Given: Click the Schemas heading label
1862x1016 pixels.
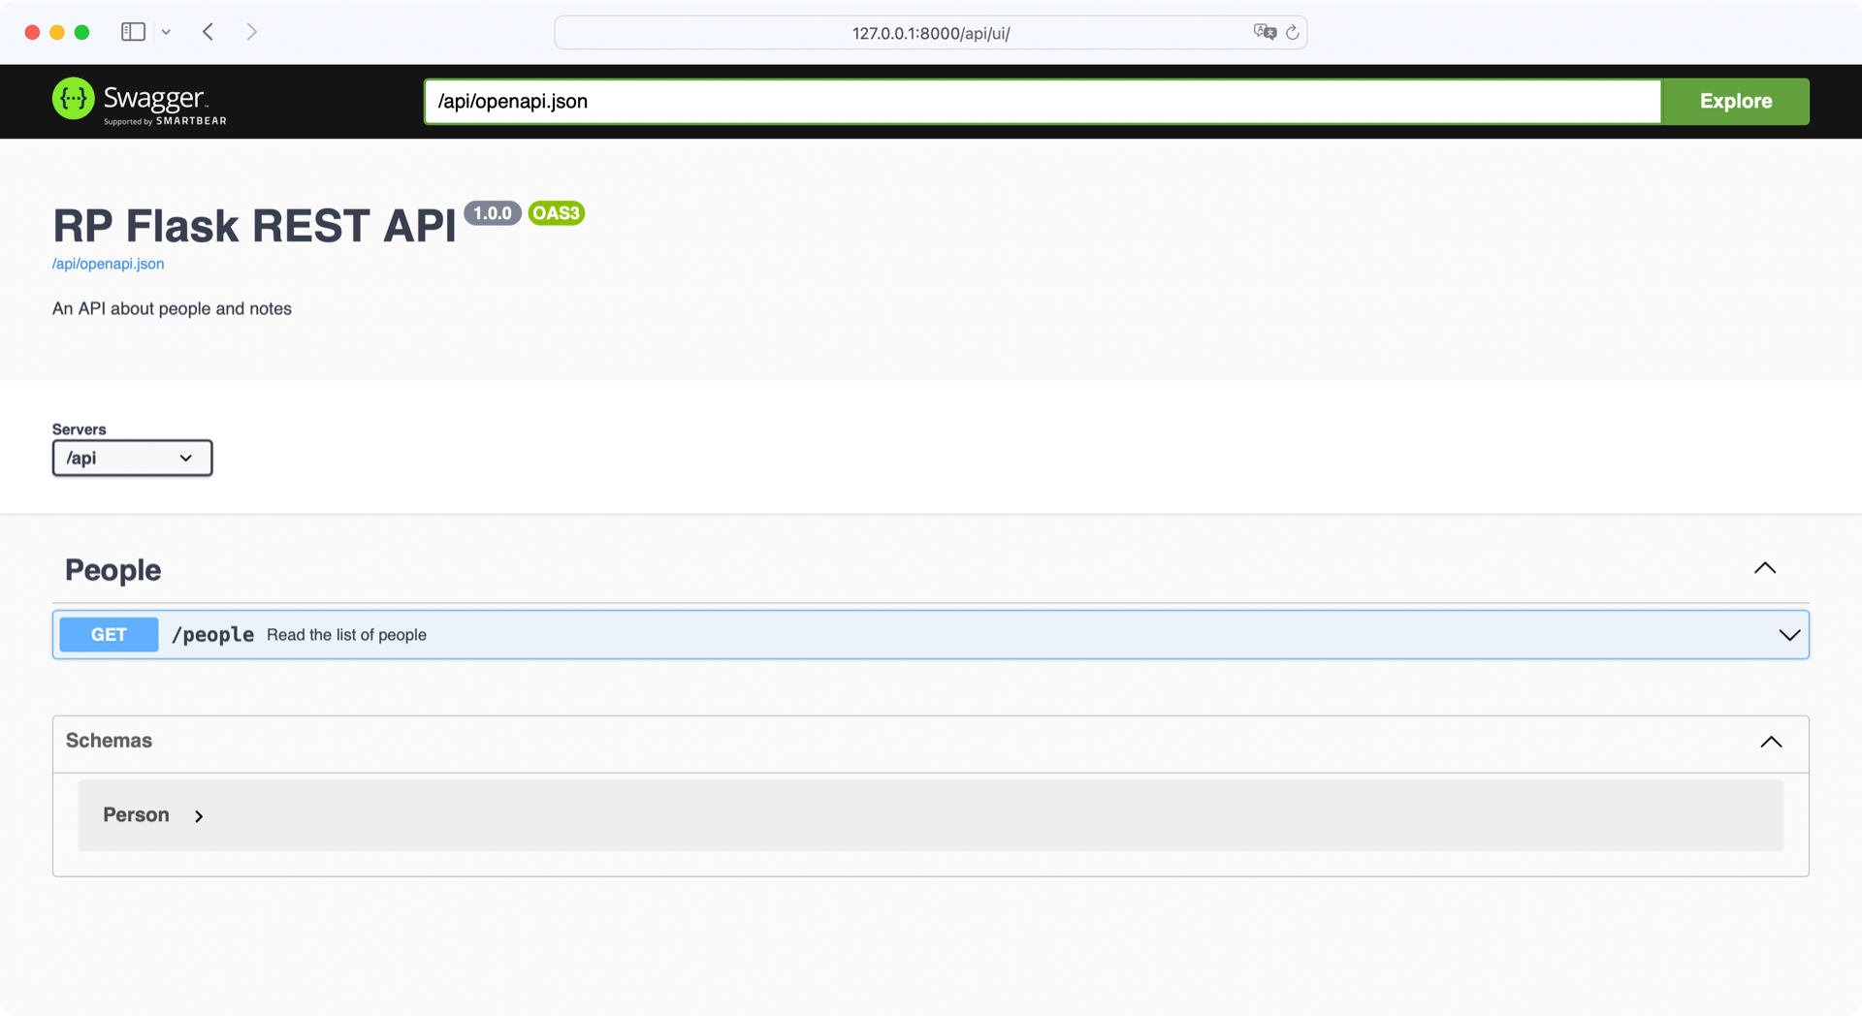Looking at the screenshot, I should tap(109, 741).
